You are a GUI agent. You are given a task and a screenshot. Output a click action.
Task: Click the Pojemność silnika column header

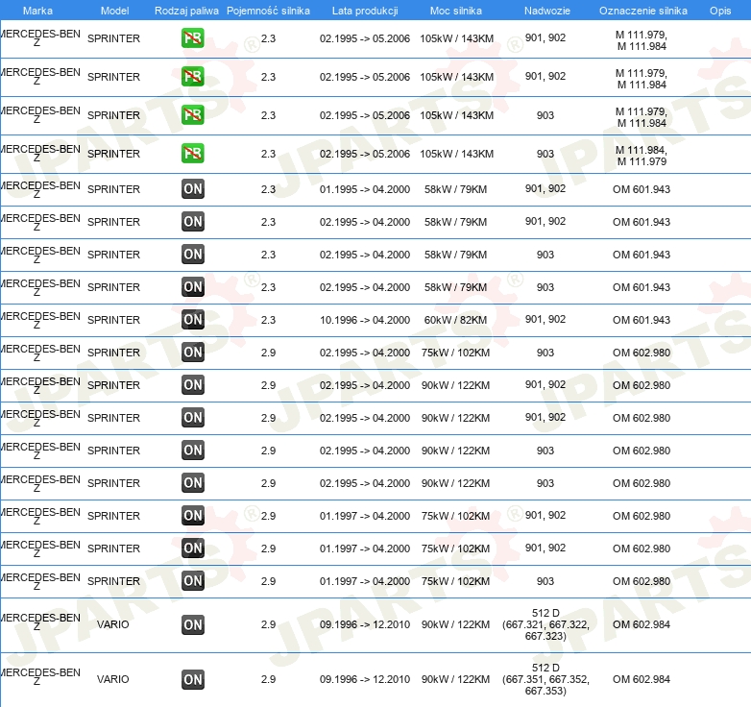point(268,11)
